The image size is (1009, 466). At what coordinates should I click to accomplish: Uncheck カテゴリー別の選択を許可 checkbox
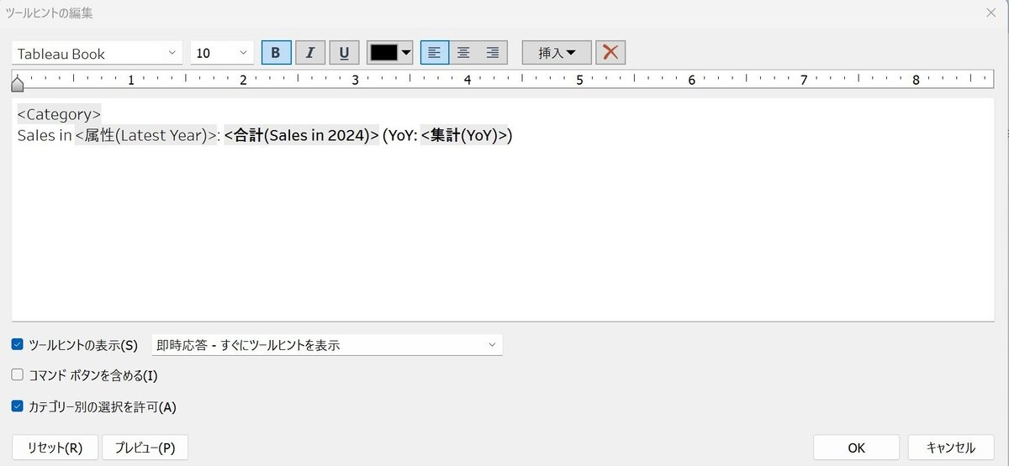[x=18, y=406]
